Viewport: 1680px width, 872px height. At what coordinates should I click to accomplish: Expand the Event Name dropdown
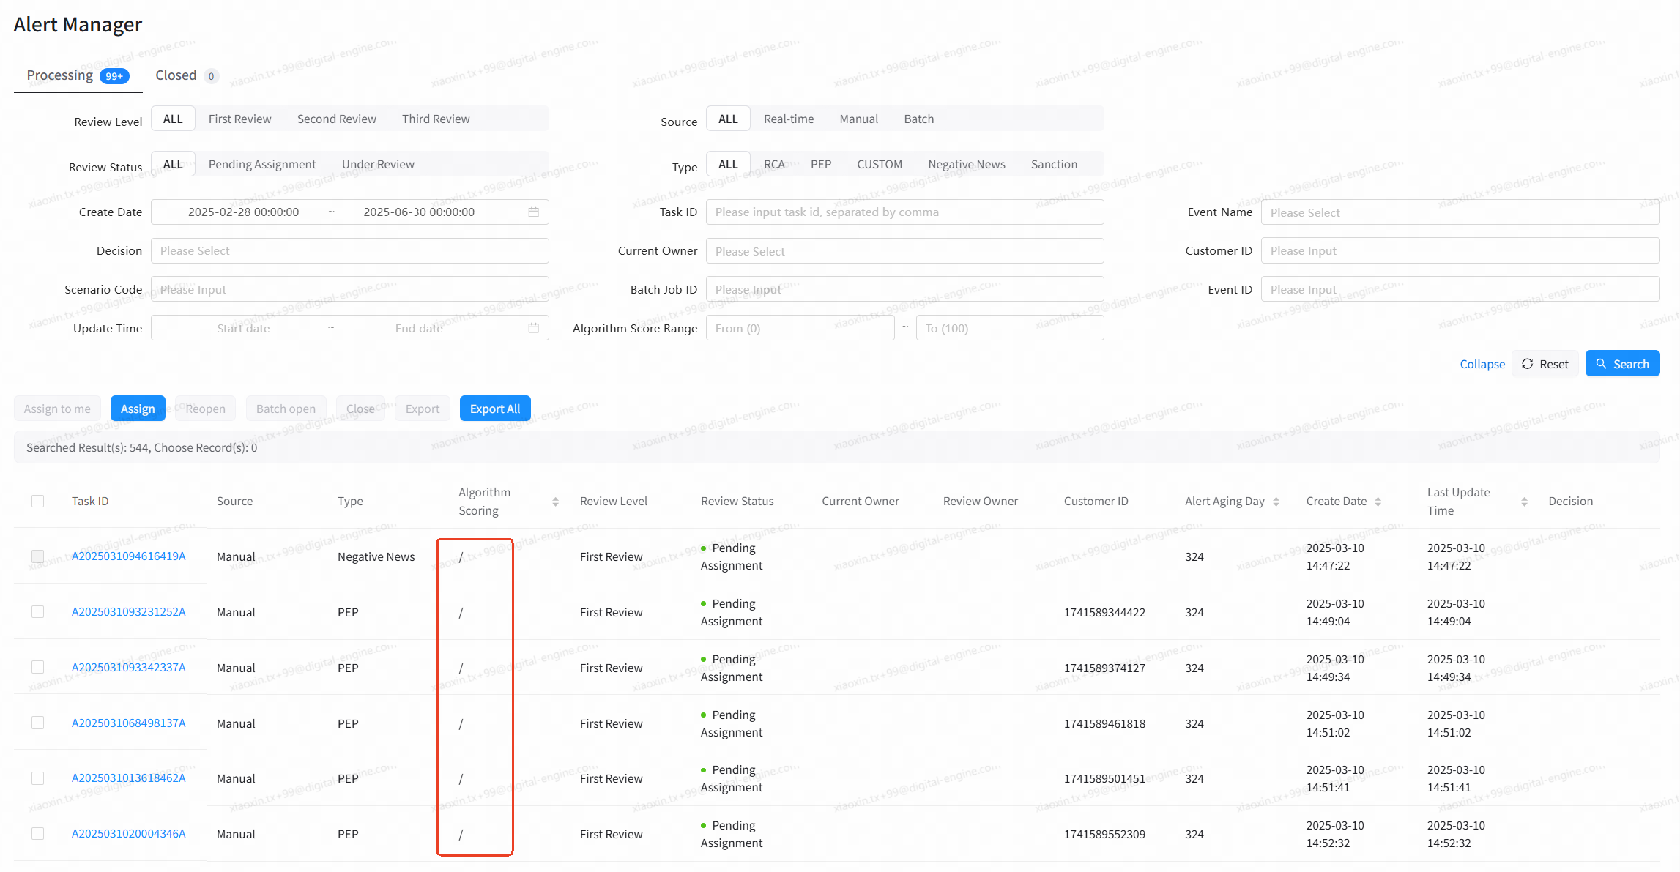tap(1460, 212)
